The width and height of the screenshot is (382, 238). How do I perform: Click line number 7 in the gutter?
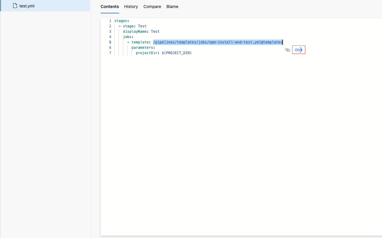coord(110,53)
